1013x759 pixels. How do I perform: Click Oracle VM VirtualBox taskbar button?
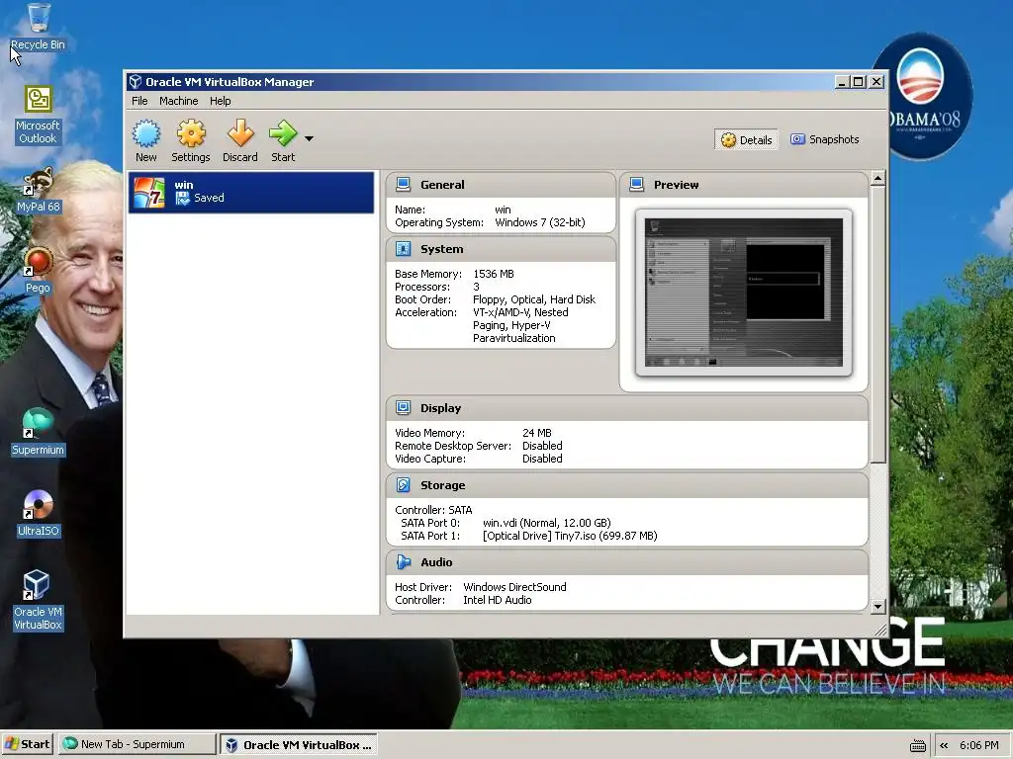pos(299,744)
